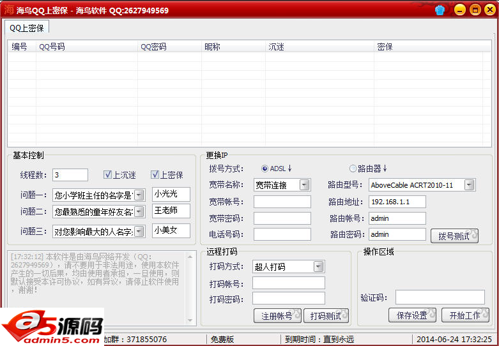Open the 问题二 question dropdown
The width and height of the screenshot is (499, 346).
tap(139, 212)
